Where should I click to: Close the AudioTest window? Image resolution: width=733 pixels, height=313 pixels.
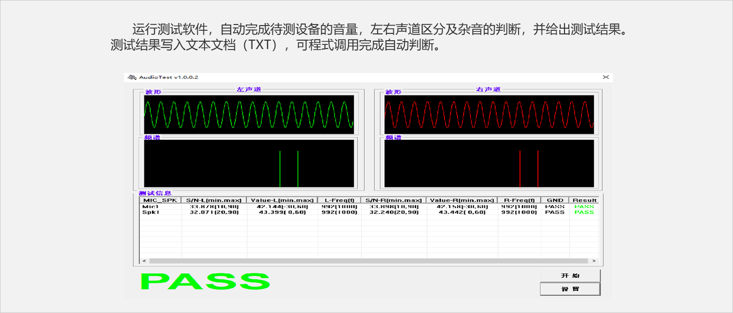point(606,77)
